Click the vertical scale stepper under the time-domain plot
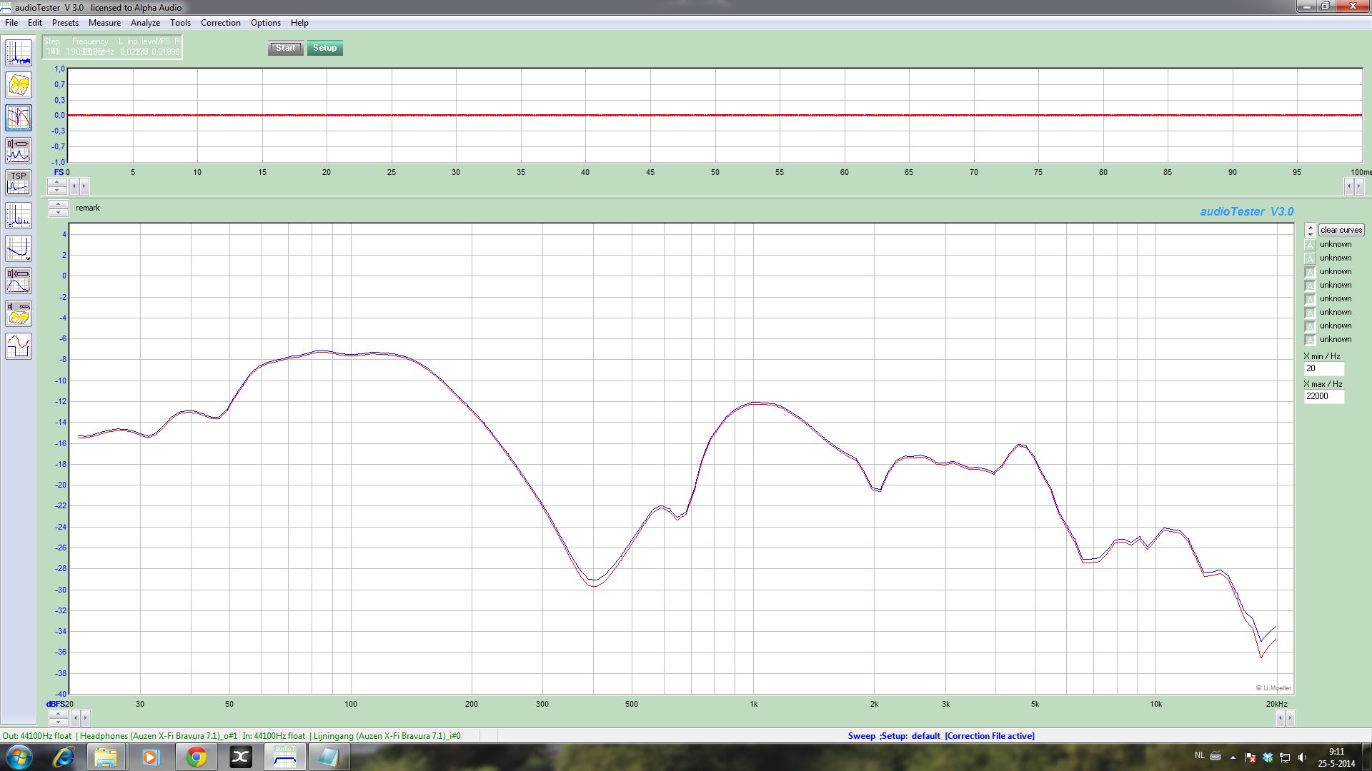The width and height of the screenshot is (1372, 771). (57, 186)
